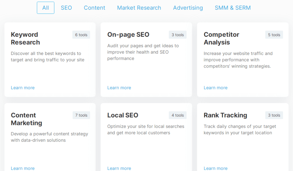Click Learn more under Keyword Research
This screenshot has height=171, width=293.
pyautogui.click(x=23, y=87)
